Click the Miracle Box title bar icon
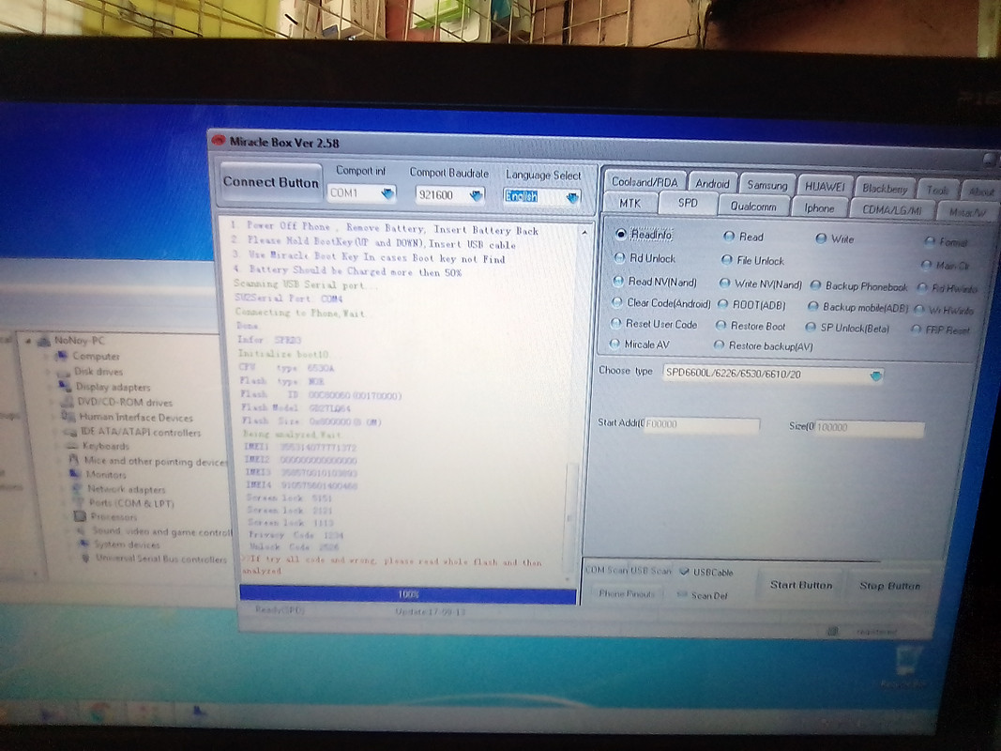This screenshot has width=1001, height=751. point(219,140)
